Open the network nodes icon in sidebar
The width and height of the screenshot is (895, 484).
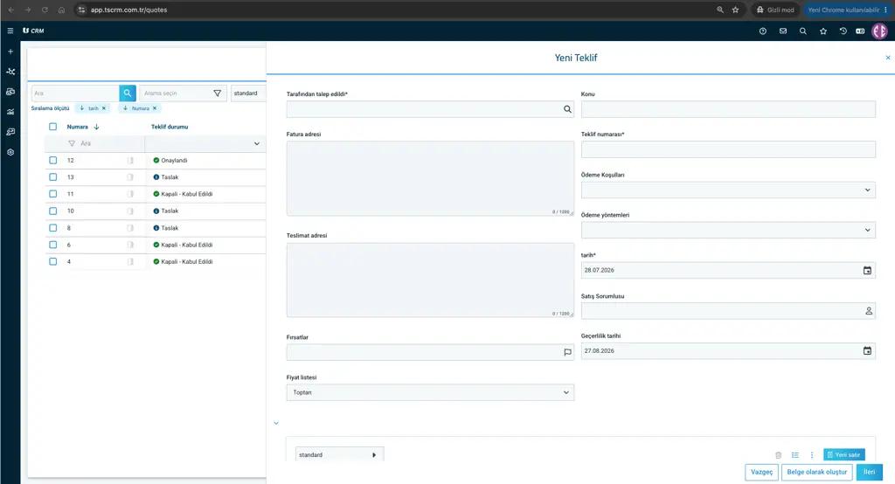tap(10, 72)
